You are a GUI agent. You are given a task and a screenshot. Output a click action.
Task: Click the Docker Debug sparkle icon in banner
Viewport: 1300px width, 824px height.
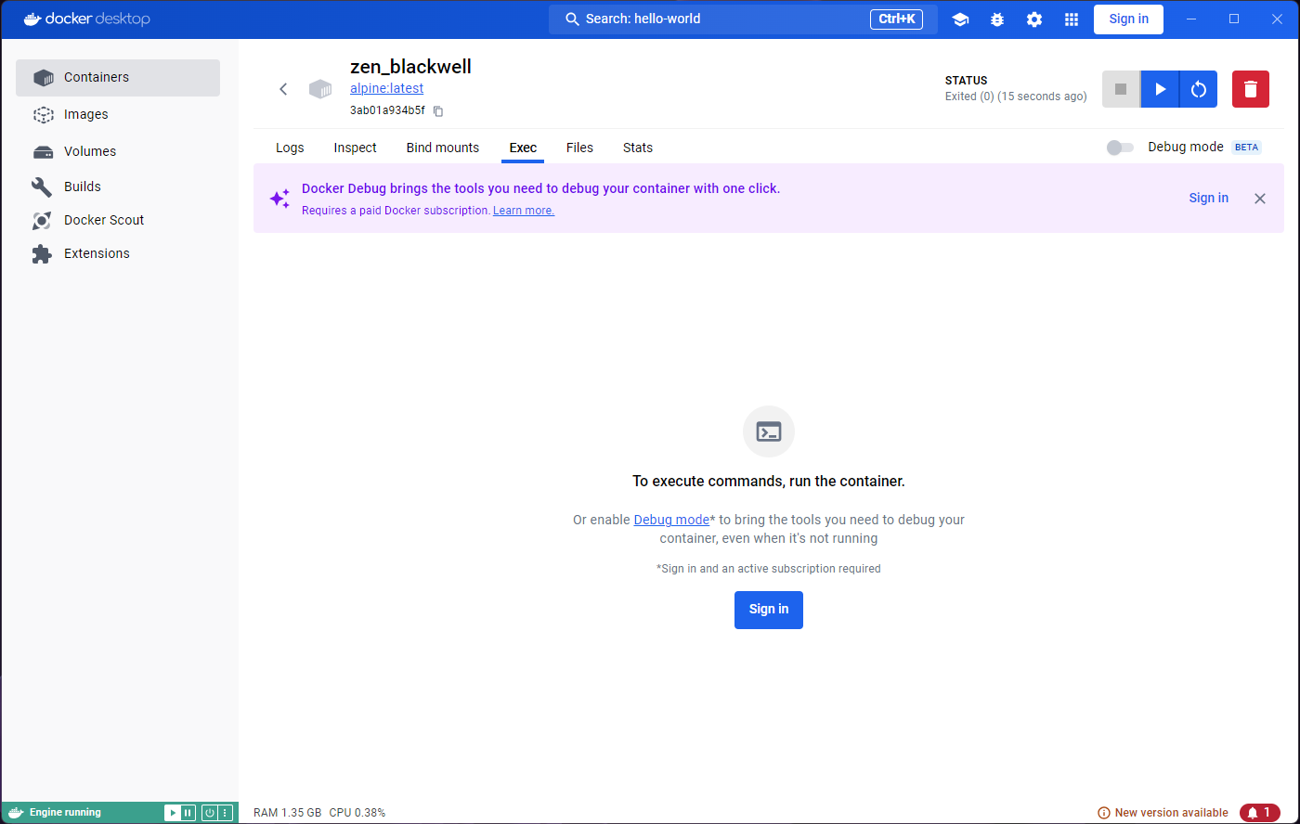click(279, 199)
